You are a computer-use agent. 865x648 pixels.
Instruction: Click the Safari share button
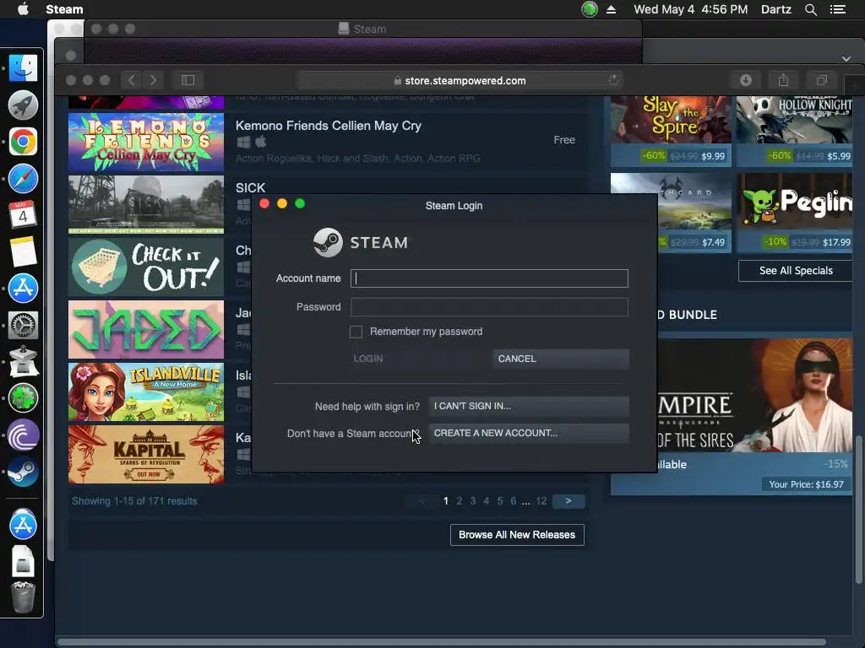tap(783, 80)
